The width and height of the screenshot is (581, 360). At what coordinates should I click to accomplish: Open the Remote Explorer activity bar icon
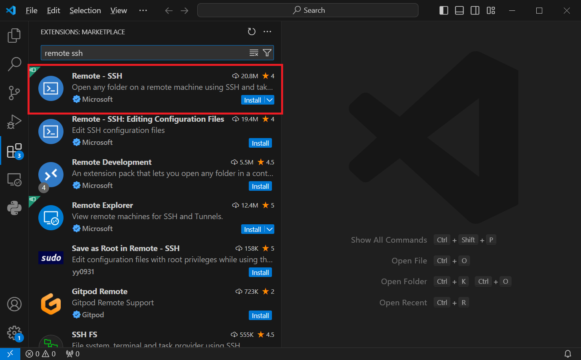14,180
